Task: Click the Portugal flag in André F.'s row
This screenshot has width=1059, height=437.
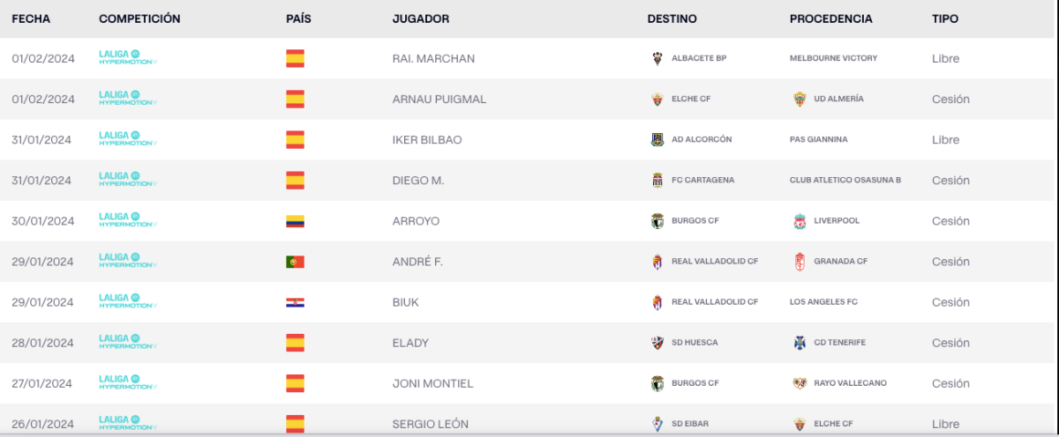Action: [x=295, y=262]
